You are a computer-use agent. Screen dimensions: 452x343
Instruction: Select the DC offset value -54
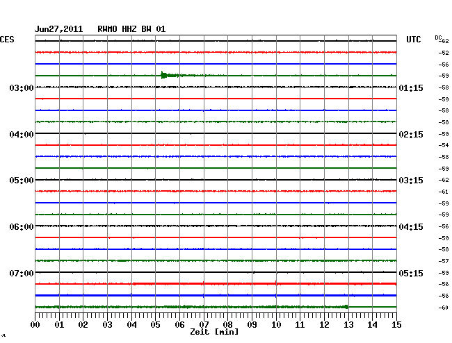[x=444, y=145]
